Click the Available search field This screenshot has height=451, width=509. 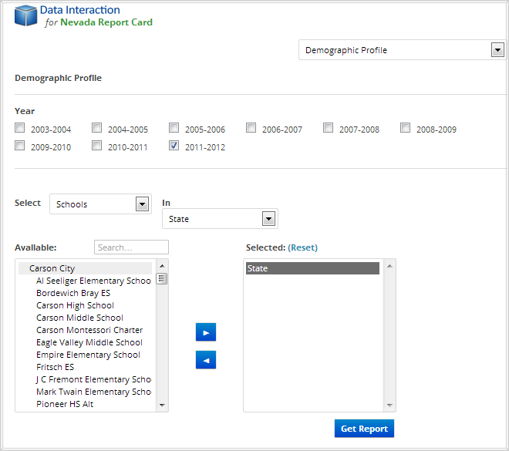(x=131, y=247)
